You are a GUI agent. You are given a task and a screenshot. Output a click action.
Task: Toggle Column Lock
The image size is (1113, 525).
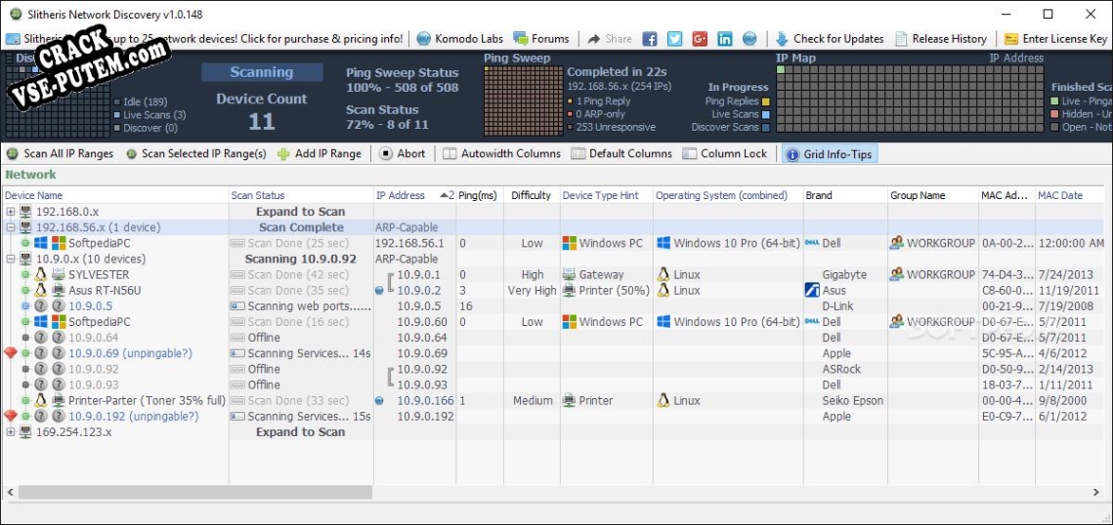point(725,154)
